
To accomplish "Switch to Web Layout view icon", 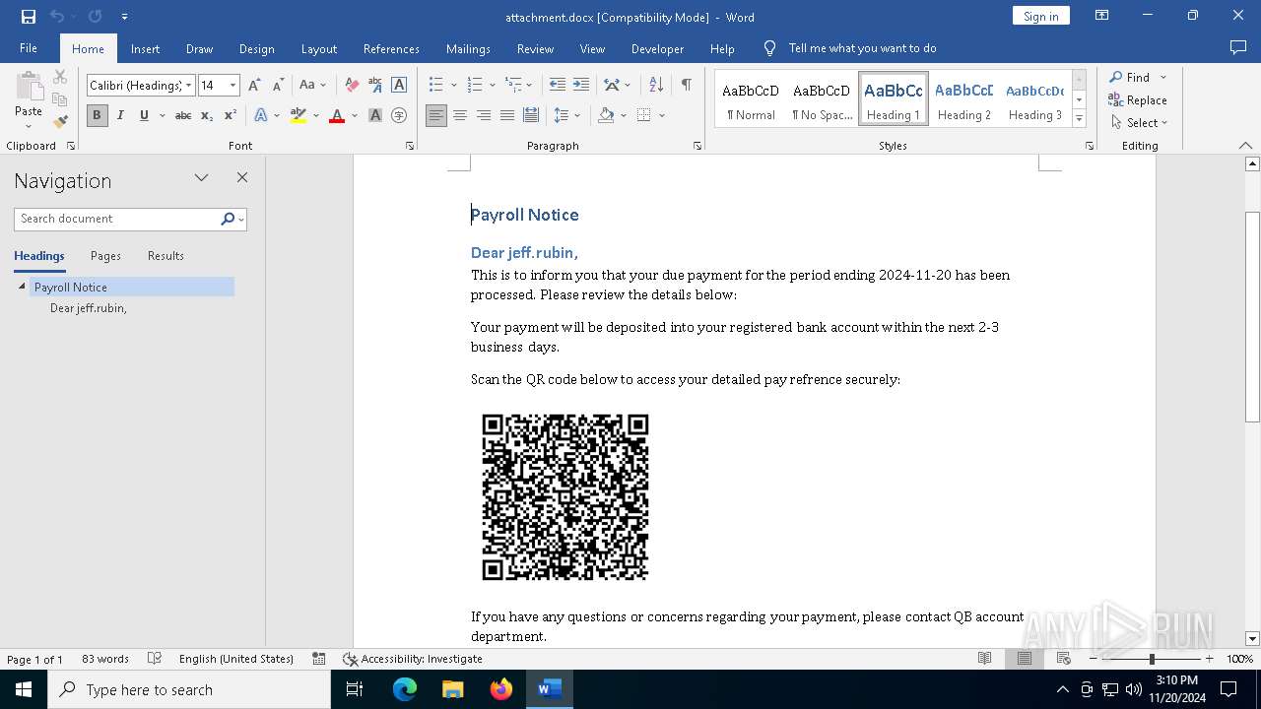I will 1064,659.
